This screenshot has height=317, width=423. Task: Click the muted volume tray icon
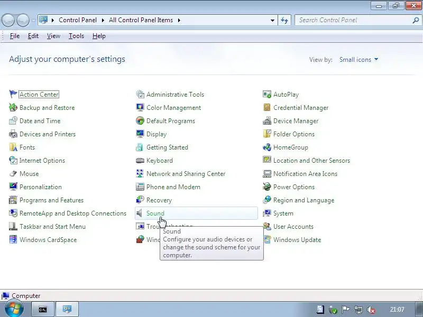pos(371,310)
